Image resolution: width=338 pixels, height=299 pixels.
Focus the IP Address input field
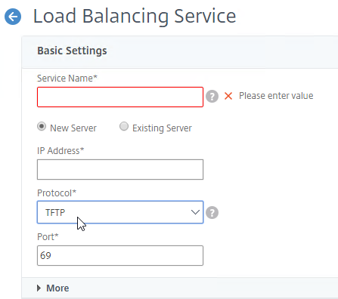(120, 169)
